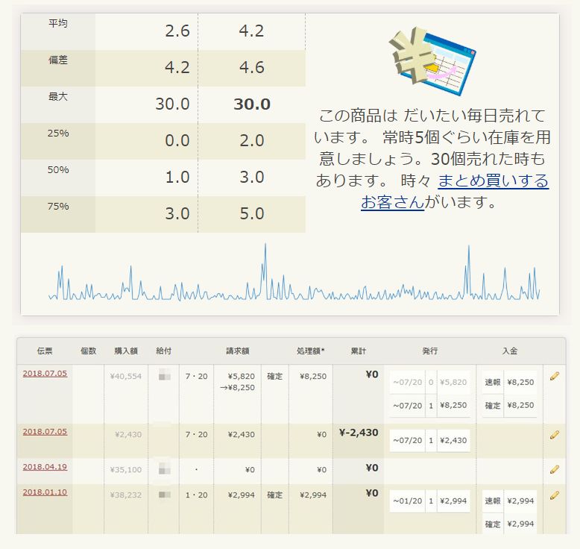
Task: Click the pencil edit icon for the ¥40,554 row
Action: tap(554, 377)
